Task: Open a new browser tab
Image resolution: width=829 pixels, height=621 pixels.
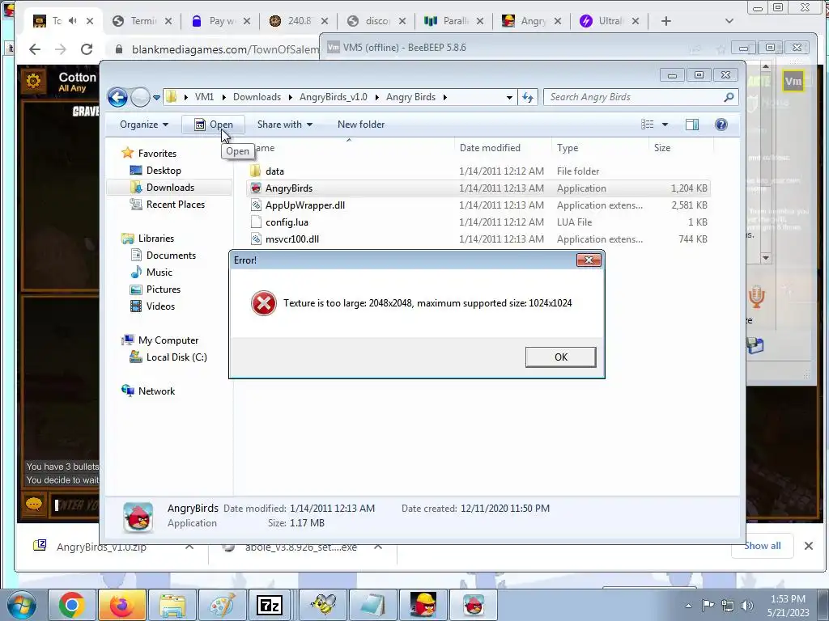Action: coord(666,21)
